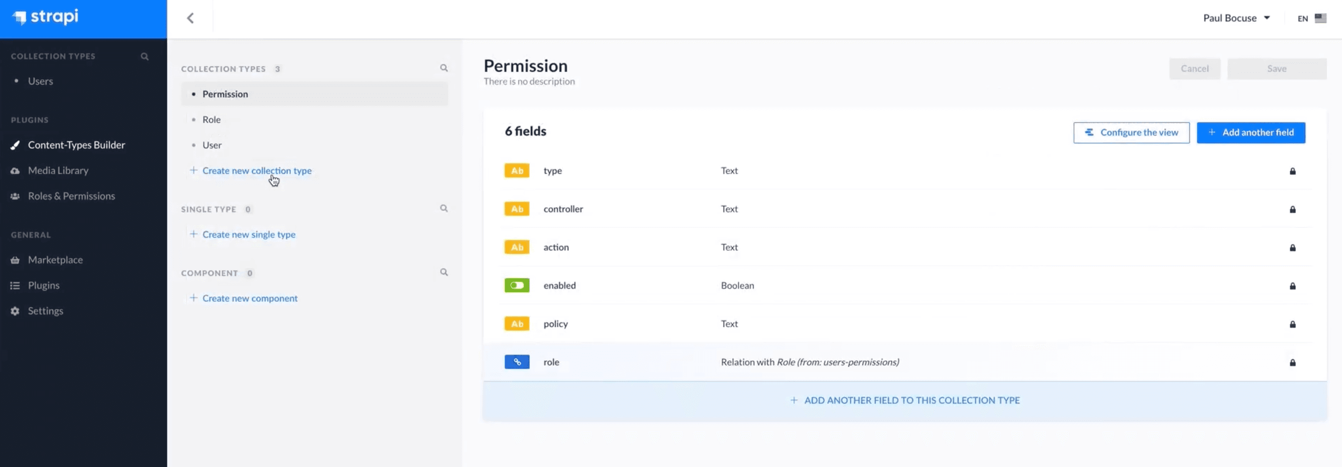Click search icon in Component section
The image size is (1342, 467).
(x=444, y=272)
